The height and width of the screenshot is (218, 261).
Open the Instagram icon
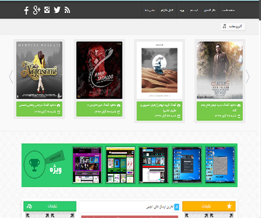click(x=47, y=10)
